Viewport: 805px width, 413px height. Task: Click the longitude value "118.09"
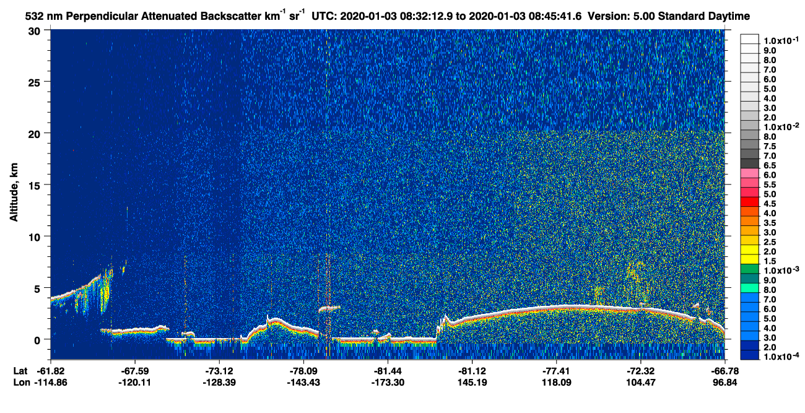(x=556, y=382)
